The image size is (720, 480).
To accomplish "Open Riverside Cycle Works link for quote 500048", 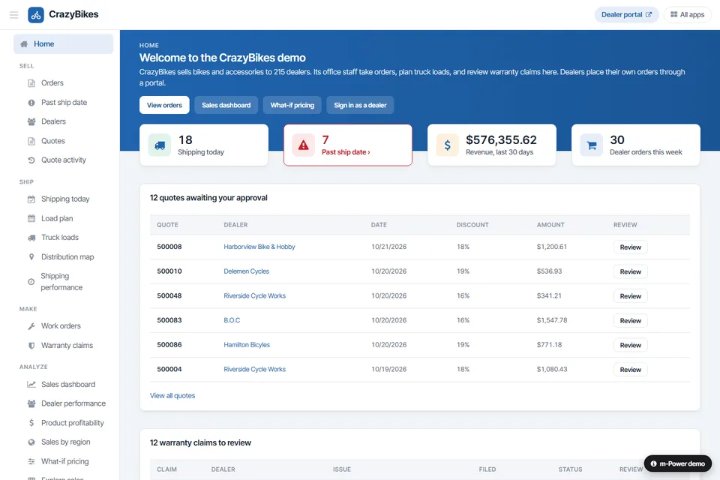I will pyautogui.click(x=255, y=295).
